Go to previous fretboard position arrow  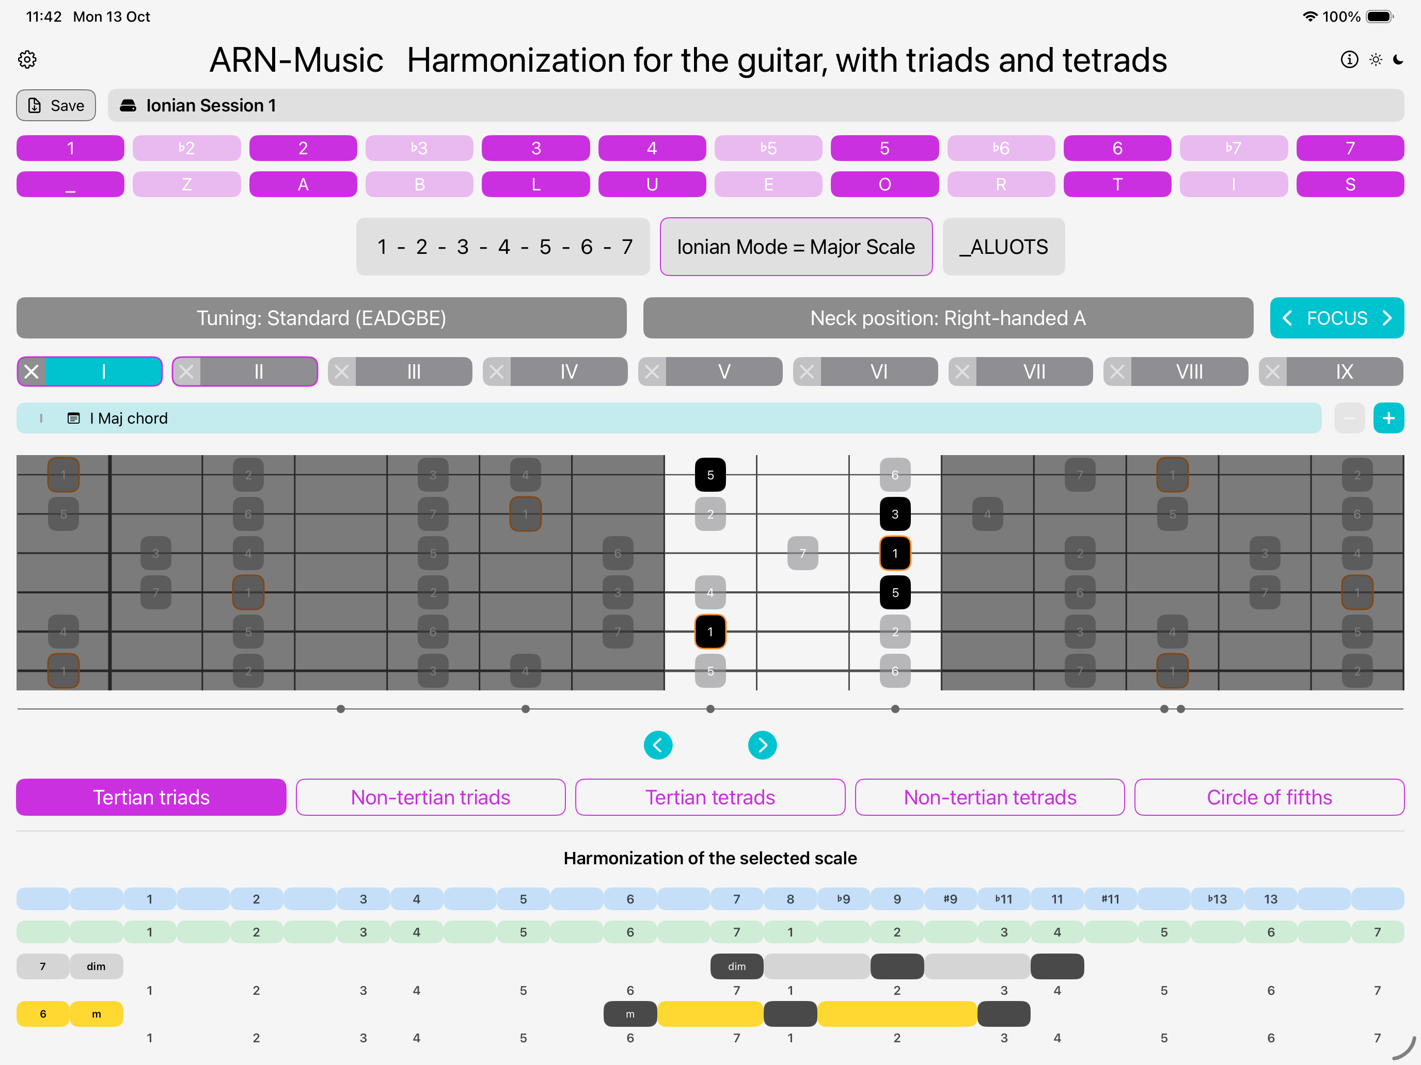pyautogui.click(x=658, y=745)
